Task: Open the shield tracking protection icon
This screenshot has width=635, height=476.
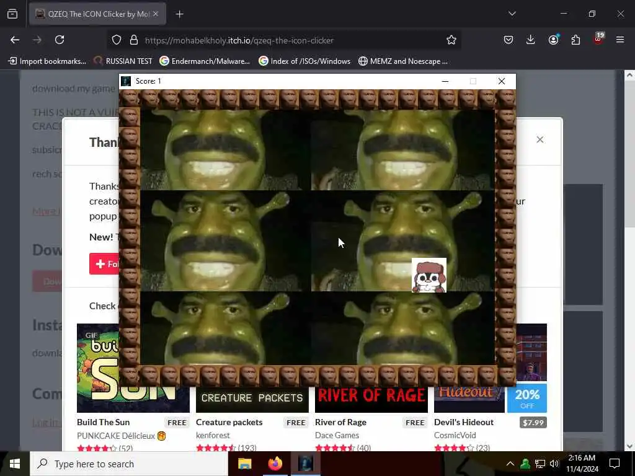Action: coord(117,40)
